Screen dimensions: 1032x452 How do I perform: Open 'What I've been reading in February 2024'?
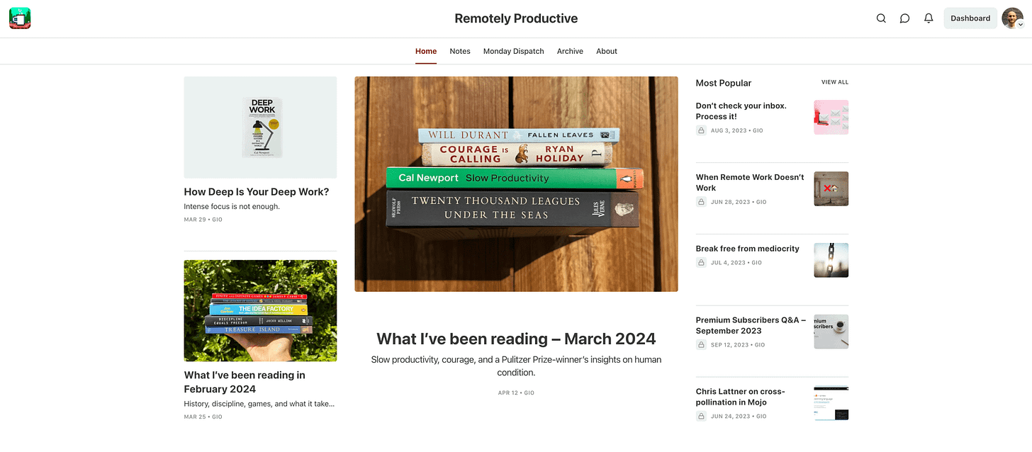tap(245, 382)
